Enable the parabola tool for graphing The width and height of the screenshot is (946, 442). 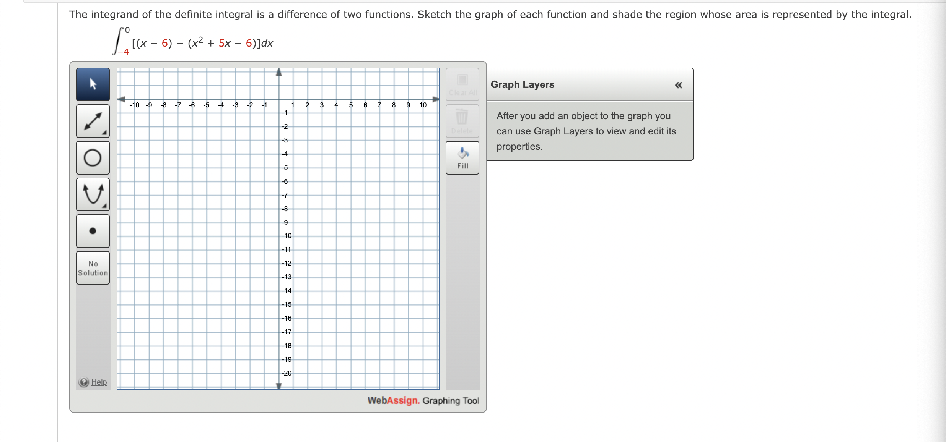tap(93, 194)
